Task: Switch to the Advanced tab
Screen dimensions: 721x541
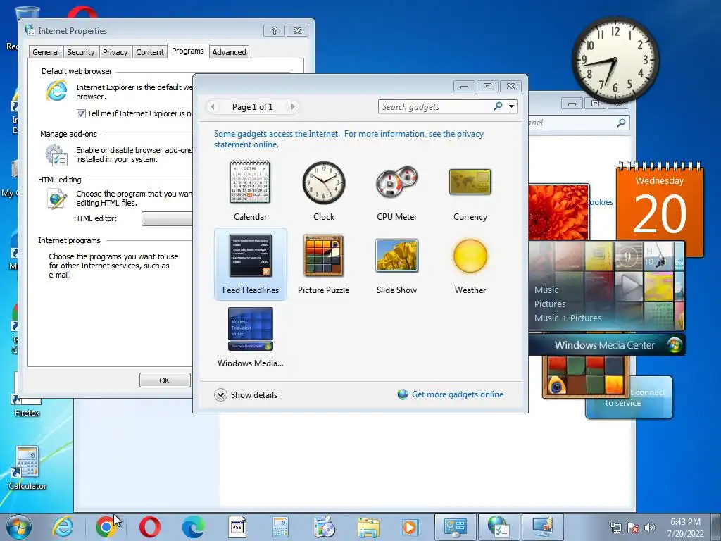Action: (x=229, y=52)
